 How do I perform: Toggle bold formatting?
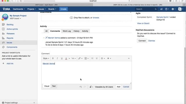coord(53,58)
